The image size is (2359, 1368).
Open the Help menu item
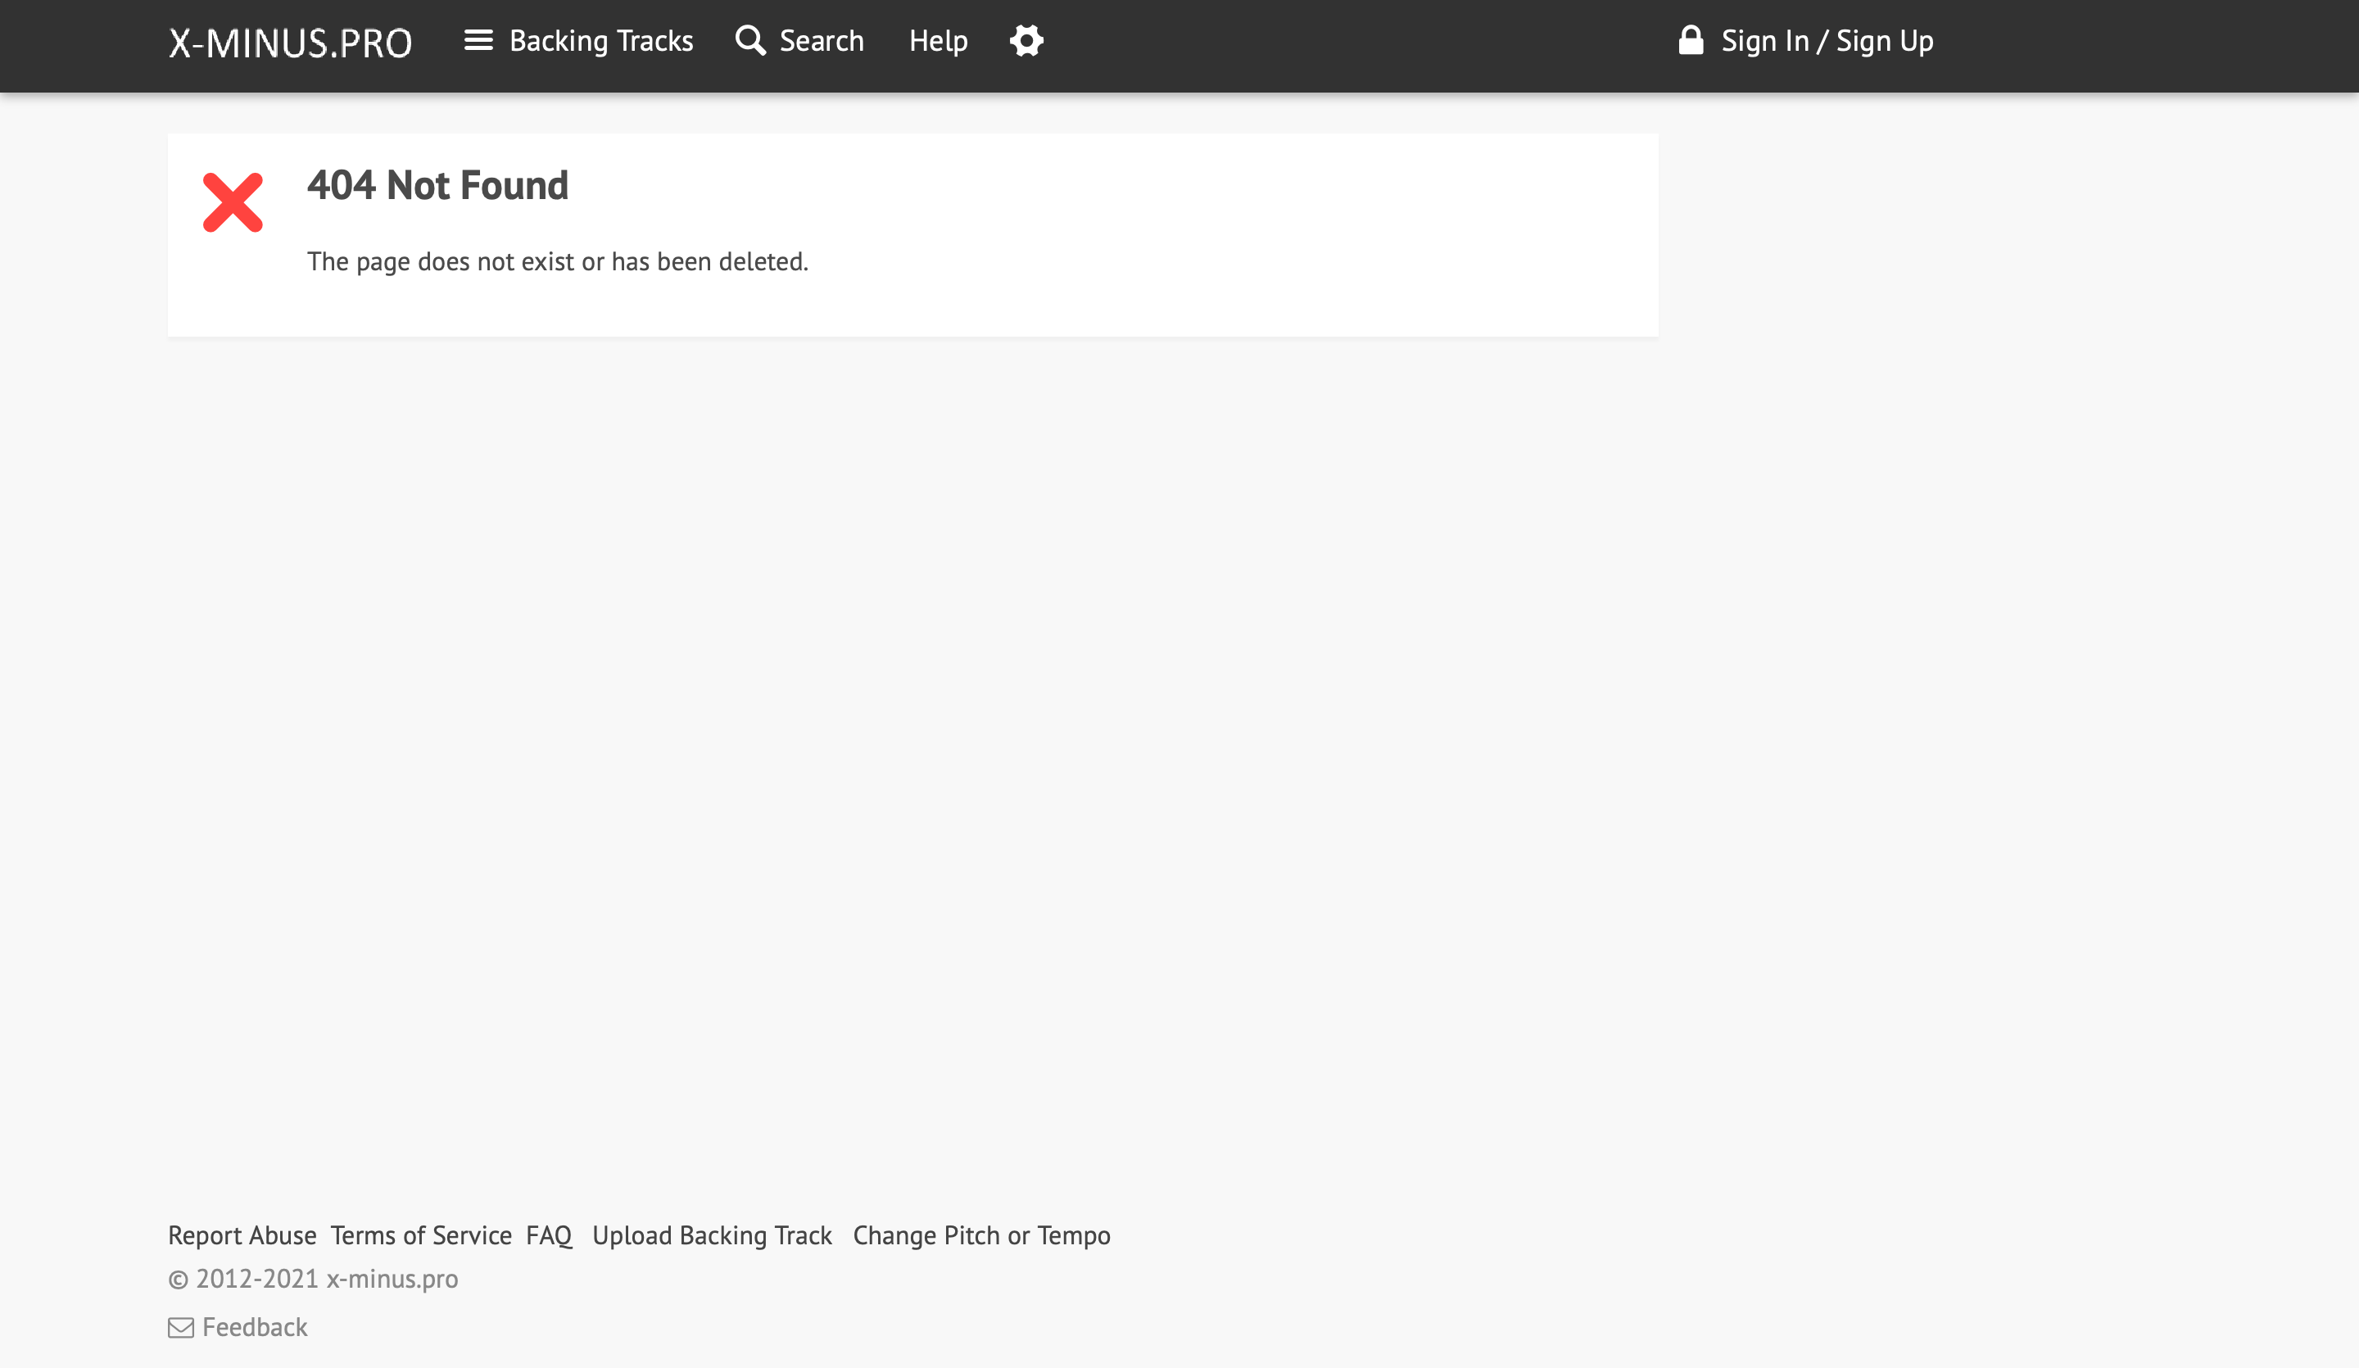coord(938,41)
